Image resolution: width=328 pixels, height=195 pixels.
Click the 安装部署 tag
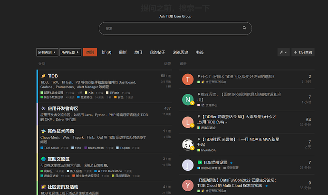[x=231, y=168]
